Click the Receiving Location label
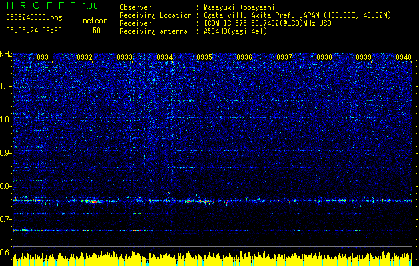This screenshot has width=419, height=266. click(155, 15)
